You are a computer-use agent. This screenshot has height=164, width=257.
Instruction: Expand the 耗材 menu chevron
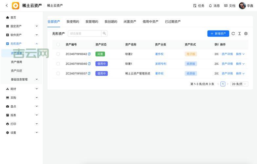(37, 89)
